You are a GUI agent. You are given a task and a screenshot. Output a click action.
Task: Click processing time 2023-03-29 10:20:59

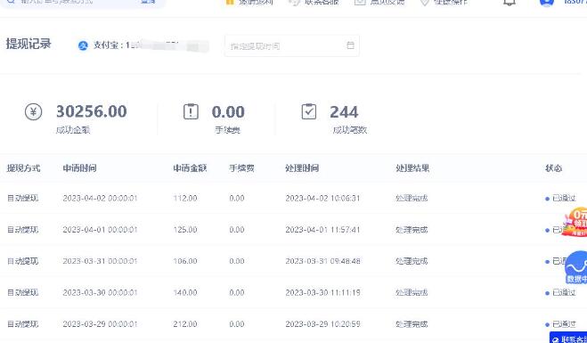(322, 324)
